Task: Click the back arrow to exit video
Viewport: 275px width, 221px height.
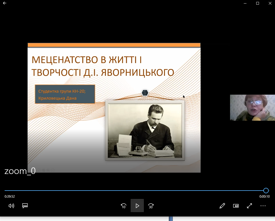Action: [x=5, y=3]
